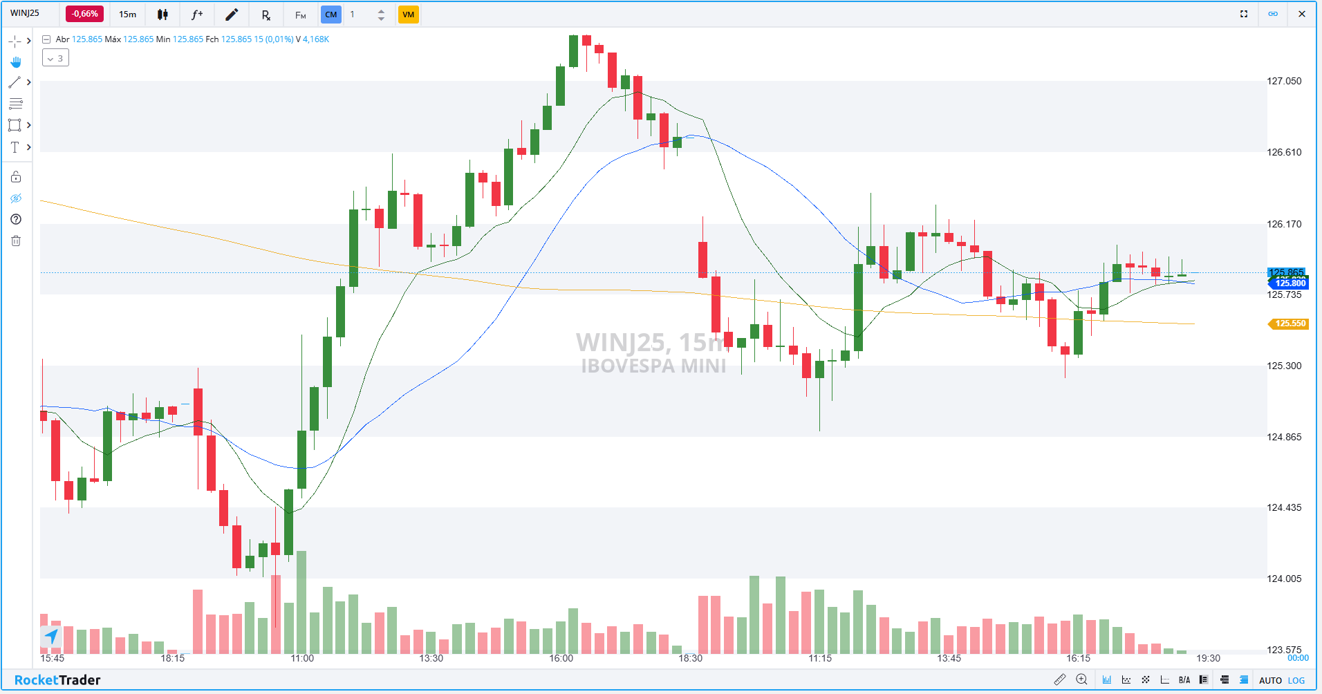The image size is (1322, 694).
Task: Close the chart panel
Action: click(x=1302, y=14)
